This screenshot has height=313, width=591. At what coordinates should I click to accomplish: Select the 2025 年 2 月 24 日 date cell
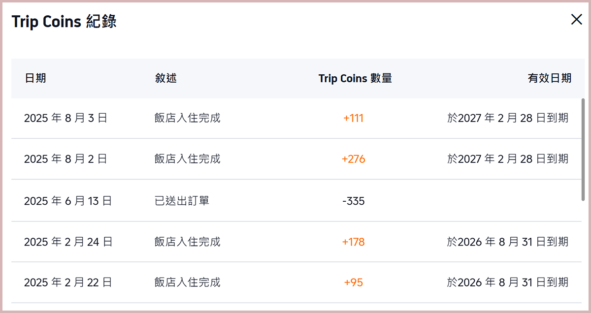click(x=68, y=242)
